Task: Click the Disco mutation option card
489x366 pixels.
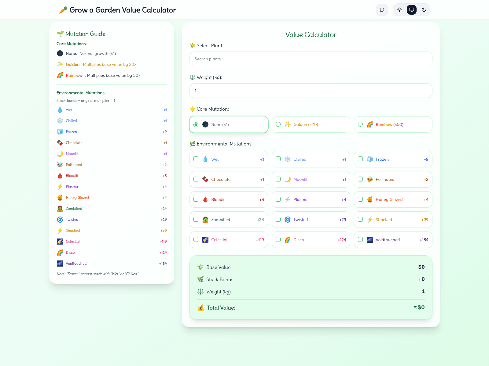Action: pos(311,240)
